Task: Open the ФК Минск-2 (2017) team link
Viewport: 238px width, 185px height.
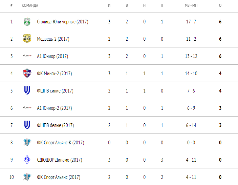Action: tap(55, 74)
